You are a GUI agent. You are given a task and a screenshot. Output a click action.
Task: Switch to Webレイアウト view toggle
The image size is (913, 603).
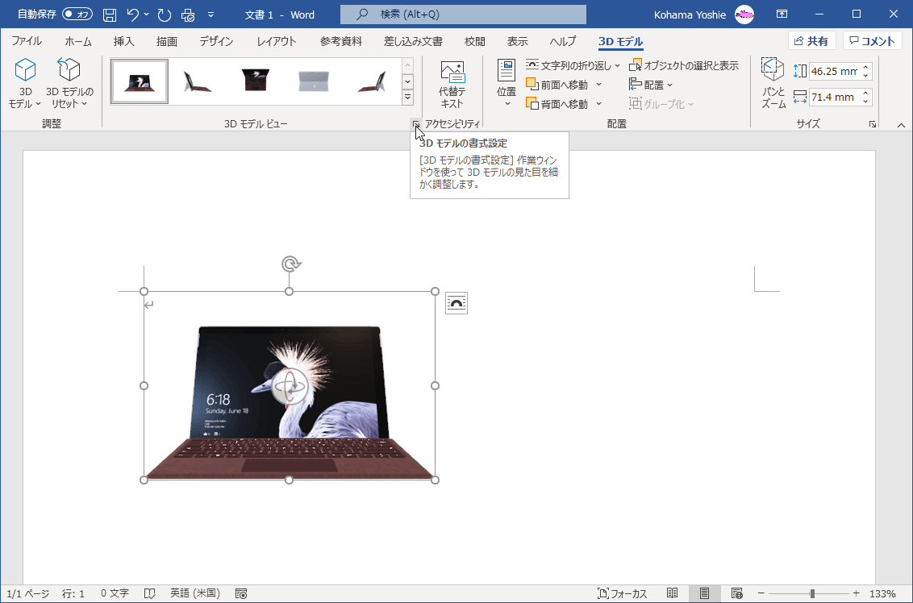click(x=736, y=593)
